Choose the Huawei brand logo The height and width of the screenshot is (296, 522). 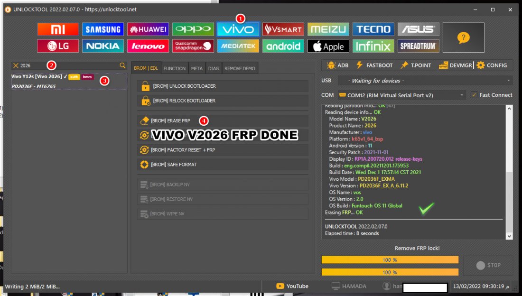(148, 29)
